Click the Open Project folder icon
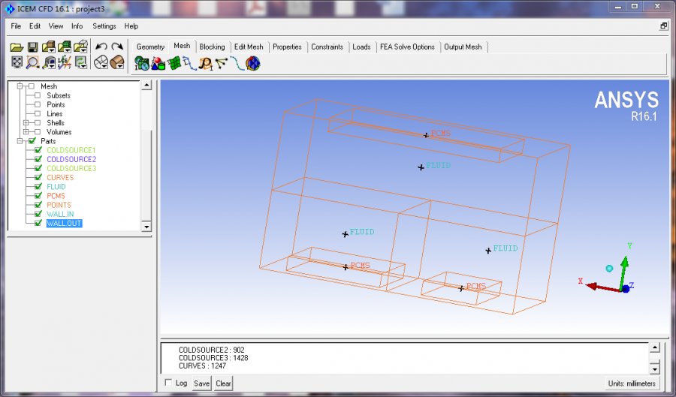676x397 pixels. [x=17, y=47]
